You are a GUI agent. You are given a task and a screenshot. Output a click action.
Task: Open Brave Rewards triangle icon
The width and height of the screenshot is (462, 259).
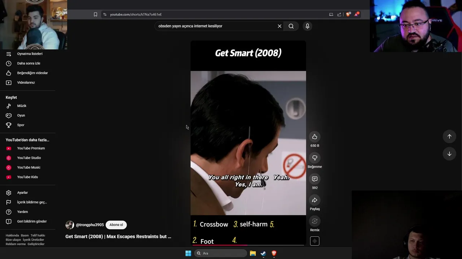pyautogui.click(x=357, y=14)
